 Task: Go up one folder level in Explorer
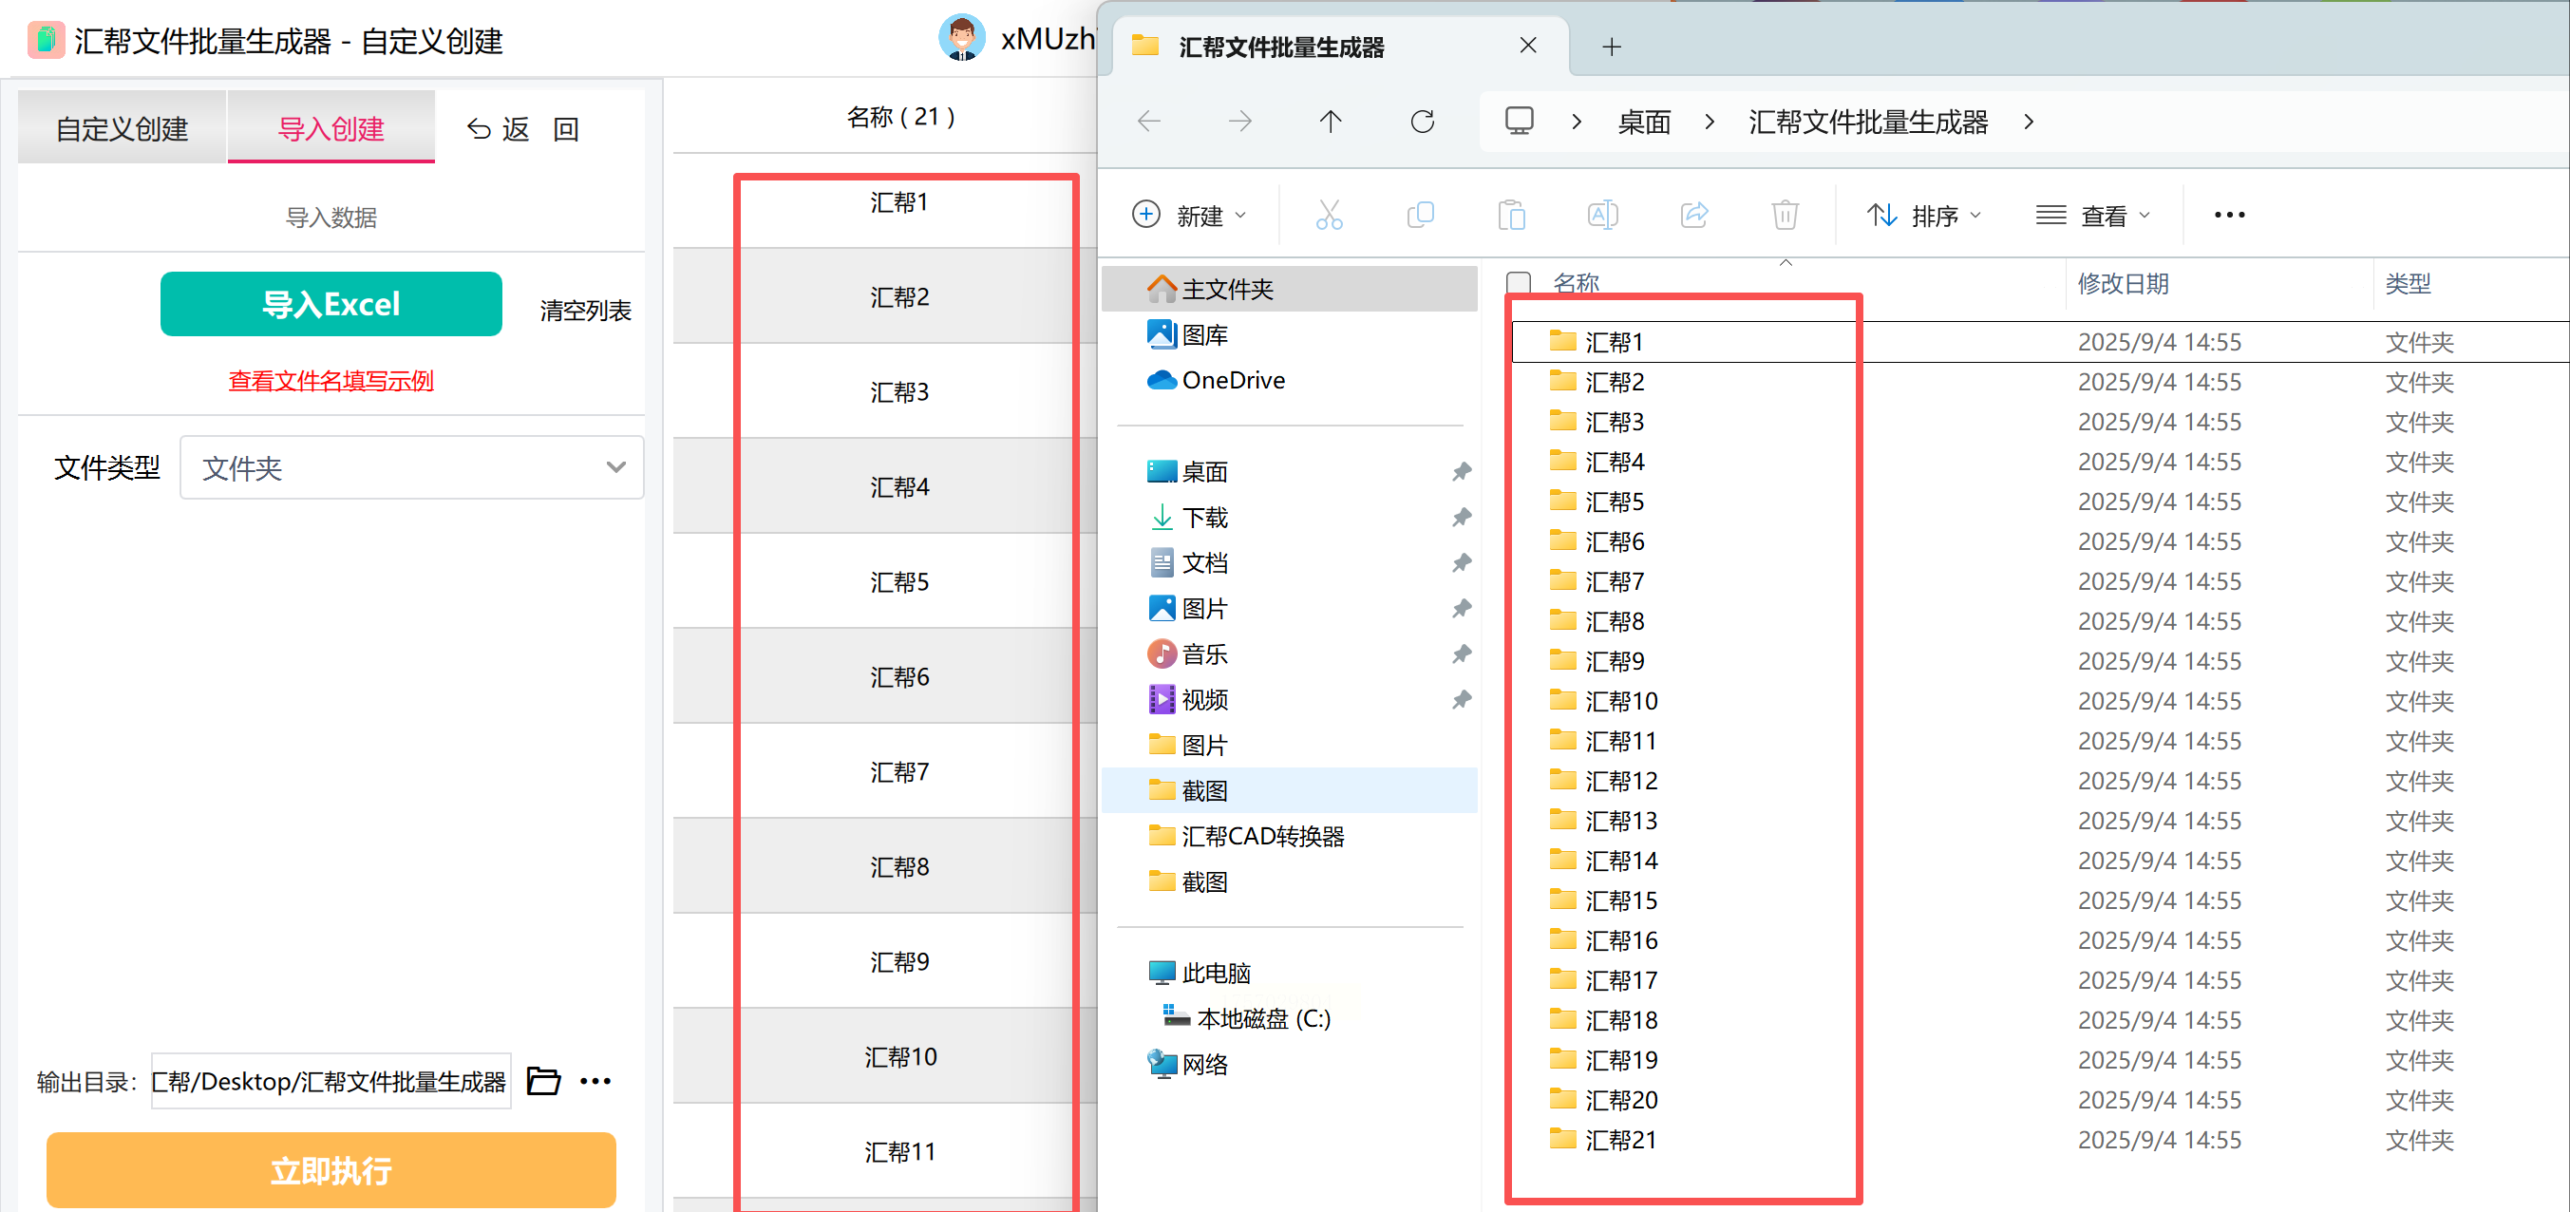coord(1331,122)
